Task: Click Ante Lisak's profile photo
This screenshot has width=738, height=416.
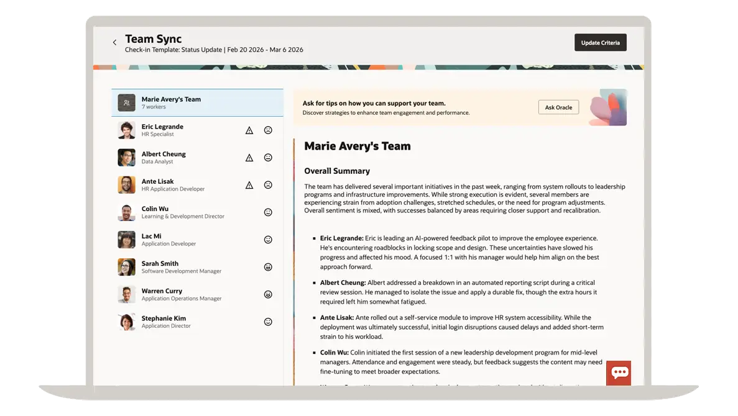Action: click(126, 185)
